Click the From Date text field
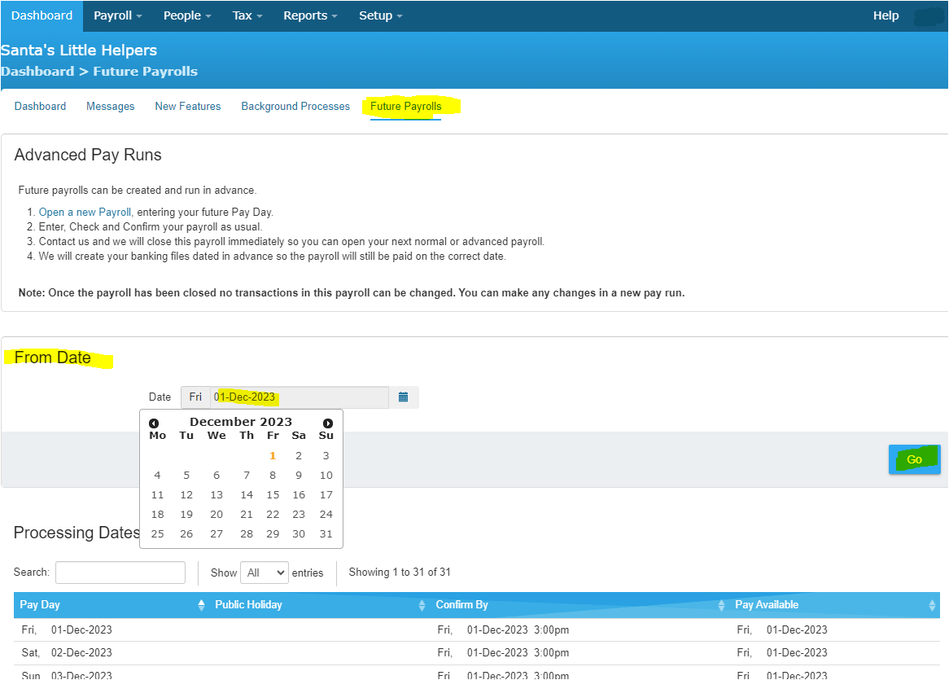The image size is (949, 680). tap(299, 397)
